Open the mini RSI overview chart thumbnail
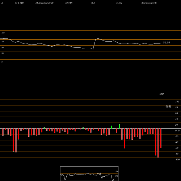This screenshot has width=181, height=181. click(89, 173)
